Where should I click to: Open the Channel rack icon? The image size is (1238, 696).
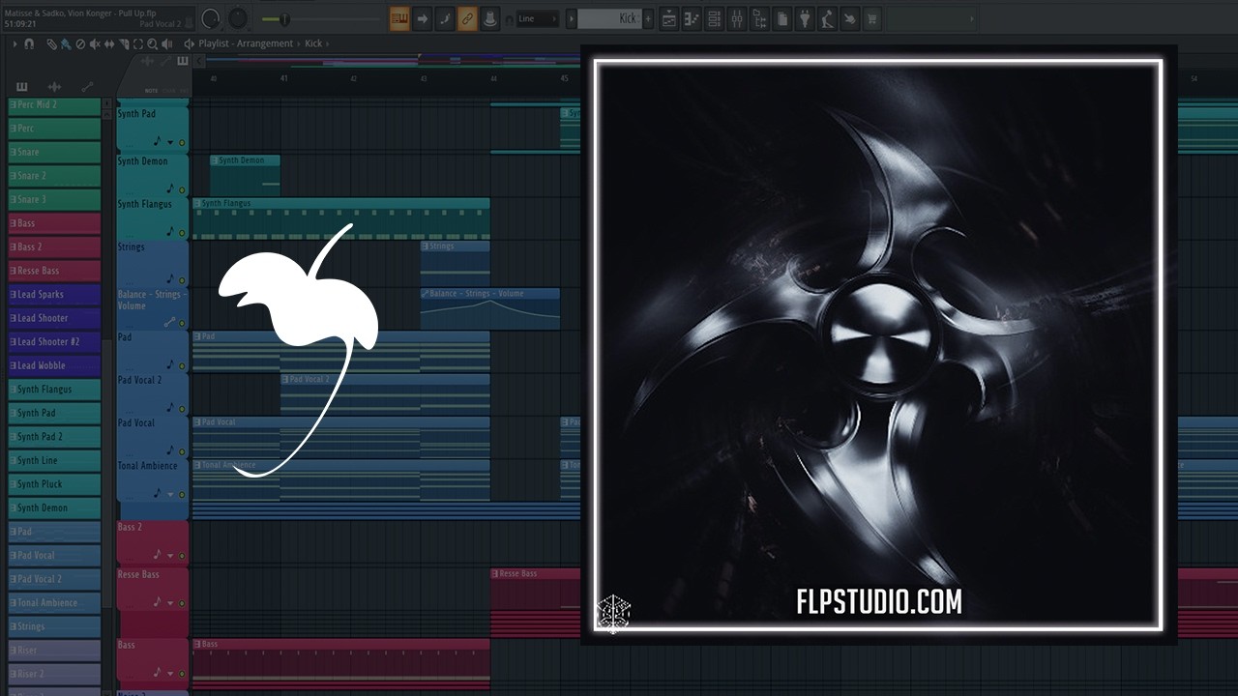point(714,18)
